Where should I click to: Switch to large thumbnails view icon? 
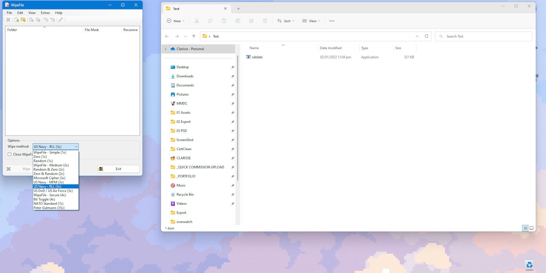point(531,228)
